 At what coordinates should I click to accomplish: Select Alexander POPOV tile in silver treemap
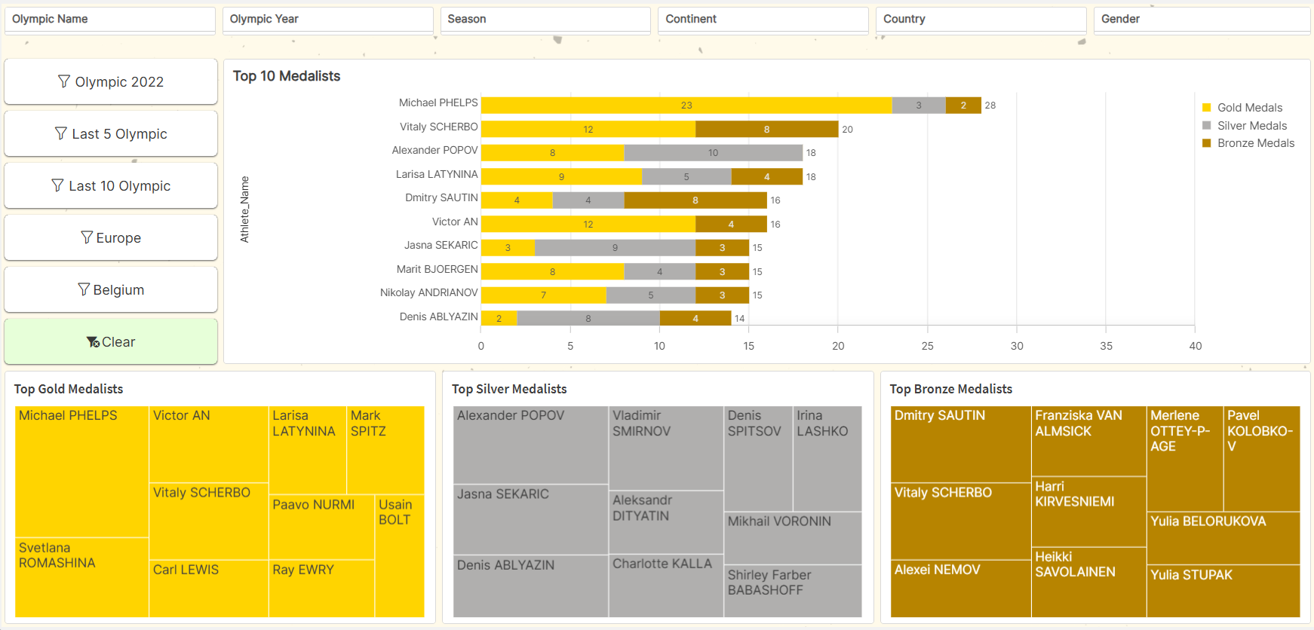pyautogui.click(x=530, y=445)
